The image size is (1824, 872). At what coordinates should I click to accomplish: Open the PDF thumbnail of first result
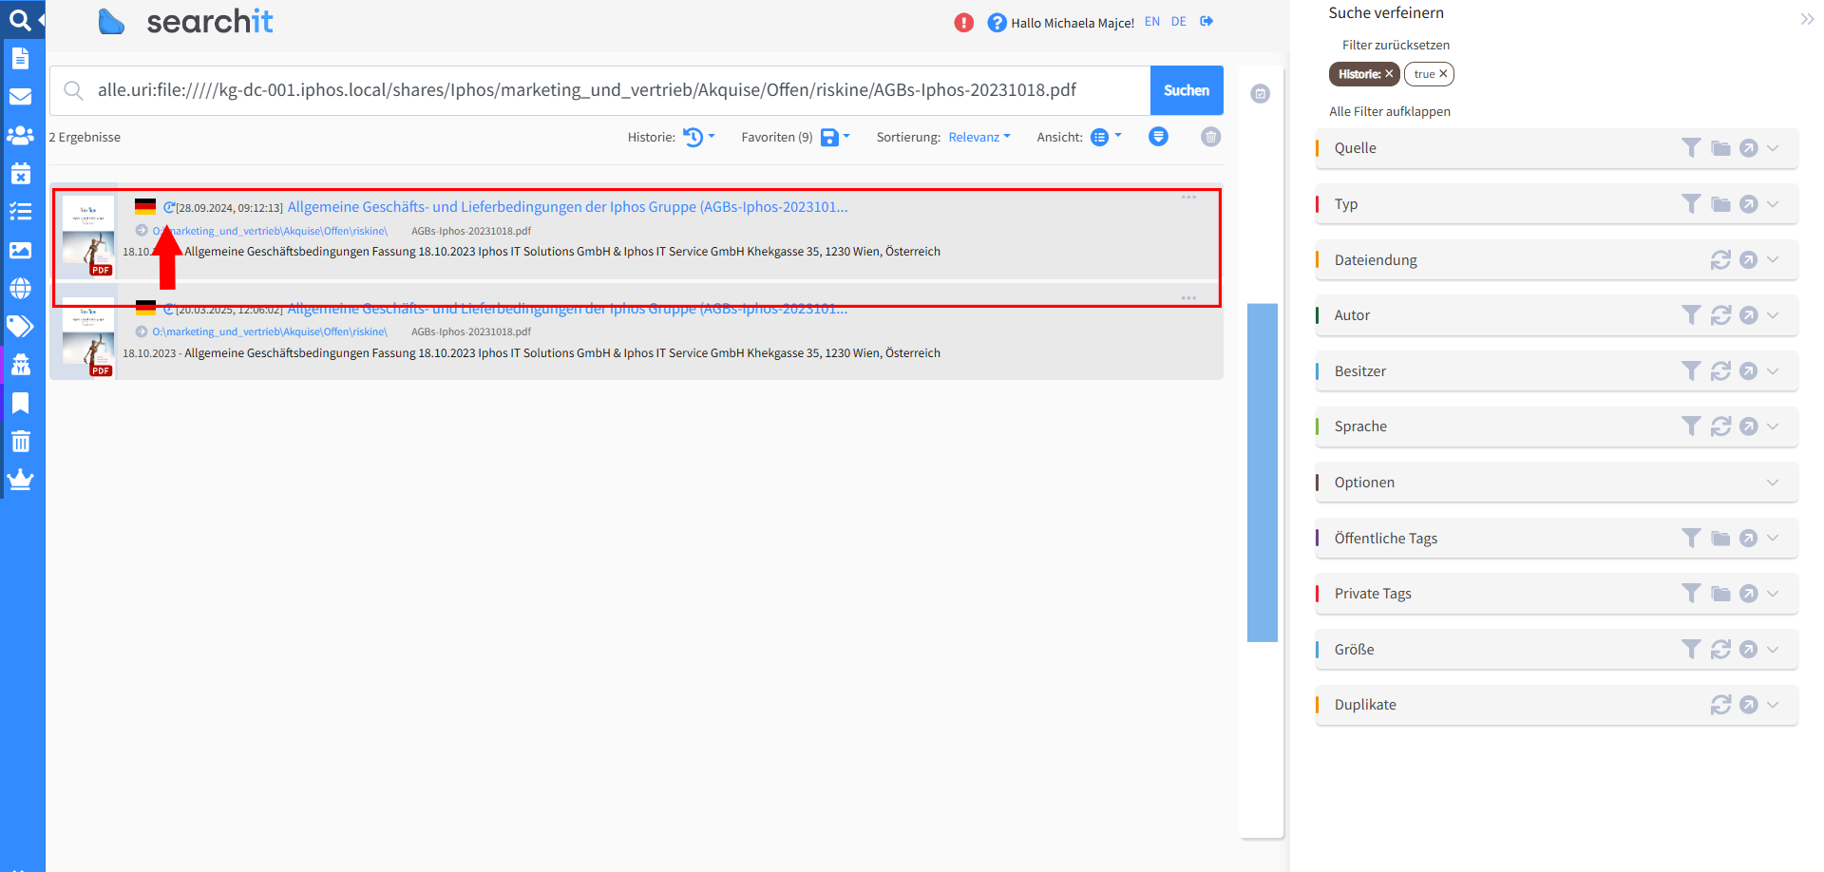(88, 236)
